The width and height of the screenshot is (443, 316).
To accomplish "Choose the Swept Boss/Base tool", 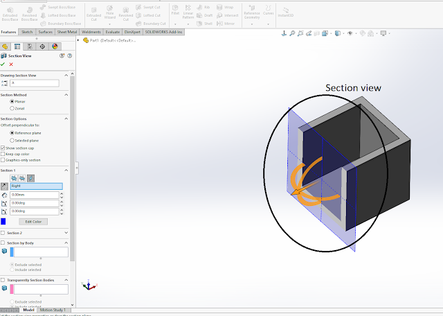I will [x=57, y=7].
